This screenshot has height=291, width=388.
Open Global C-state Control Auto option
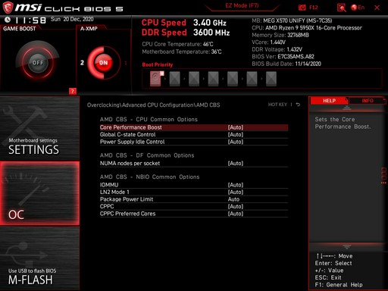pyautogui.click(x=194, y=135)
